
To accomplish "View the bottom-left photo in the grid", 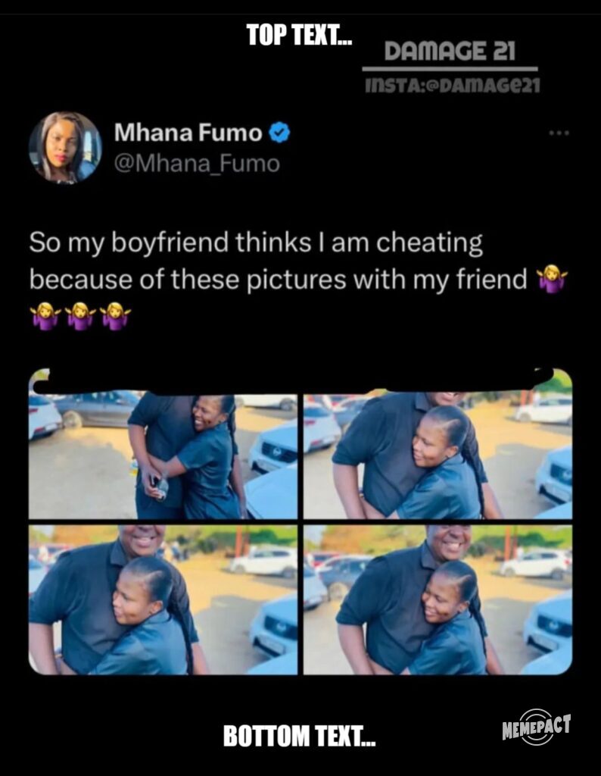I will pyautogui.click(x=163, y=599).
